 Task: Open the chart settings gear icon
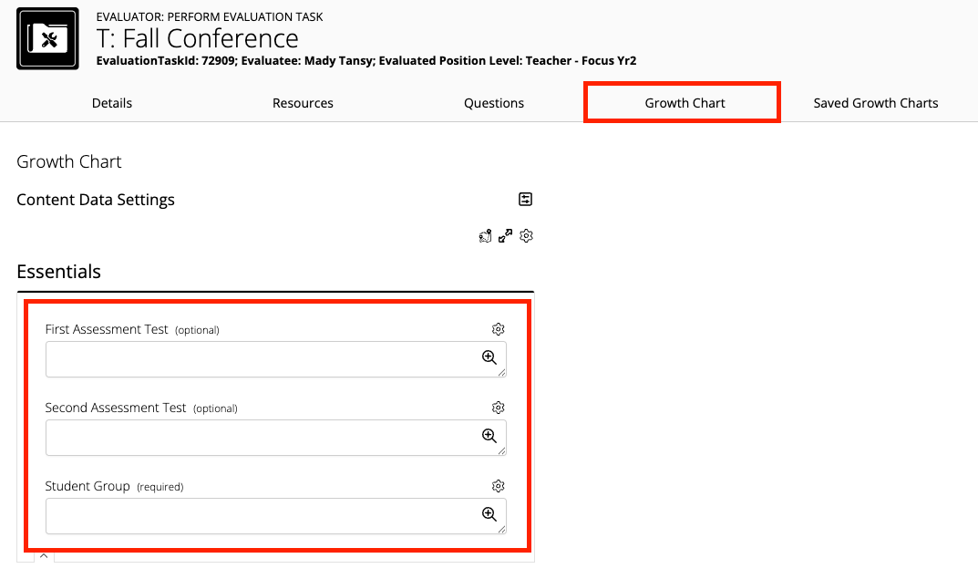[525, 235]
